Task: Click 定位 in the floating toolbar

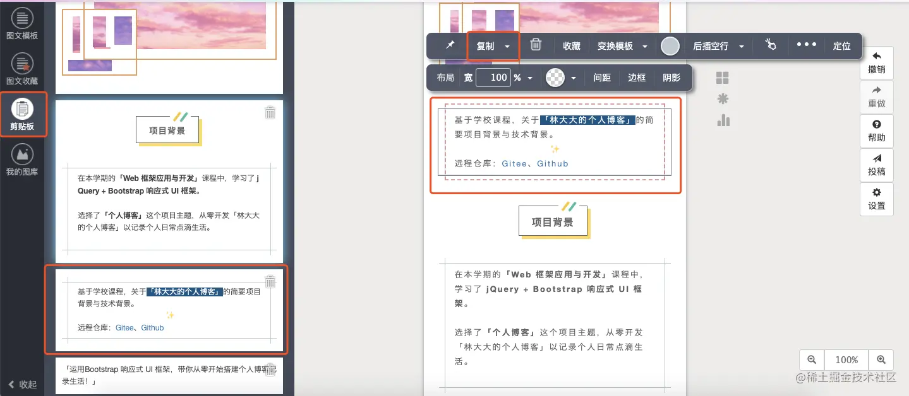Action: (x=842, y=46)
